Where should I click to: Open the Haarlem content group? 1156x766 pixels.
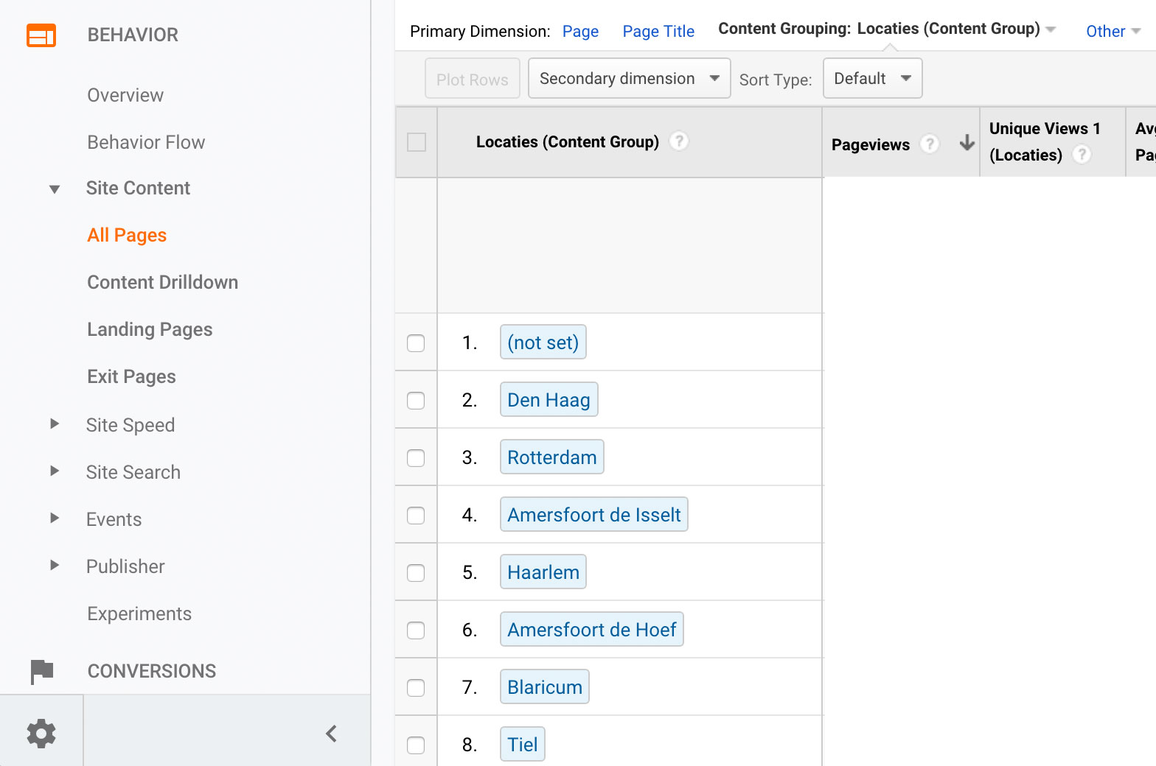543,572
